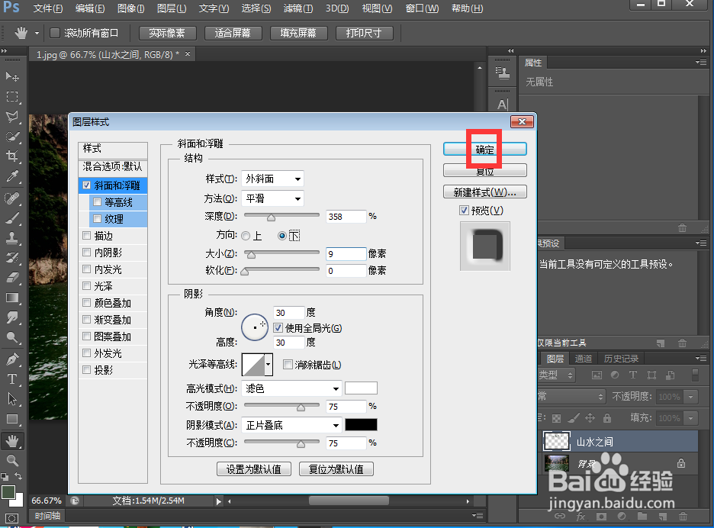
Task: Enable 投影 style checkbox
Action: (x=86, y=369)
